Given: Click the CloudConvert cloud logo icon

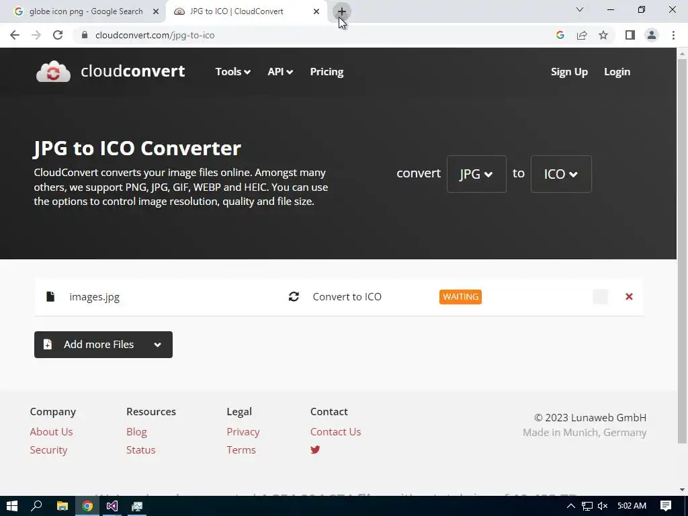Looking at the screenshot, I should [x=53, y=71].
